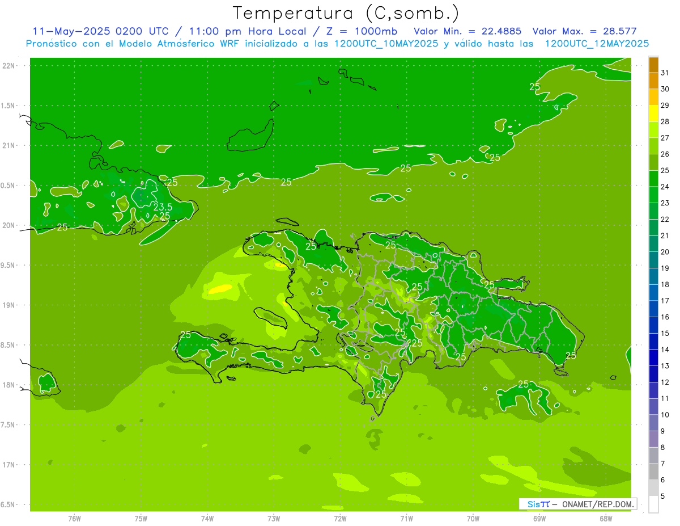
Task: Pick the teal swatch between 19 and 20
Action: pyautogui.click(x=653, y=260)
